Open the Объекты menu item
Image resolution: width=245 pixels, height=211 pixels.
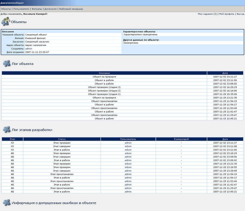[x=6, y=9]
